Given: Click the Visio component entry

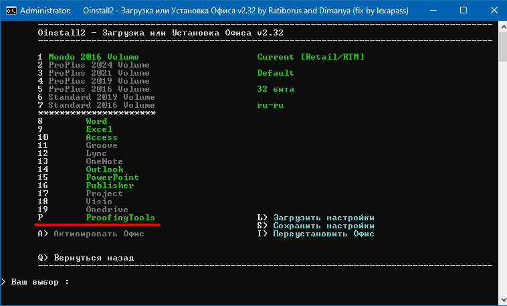Looking at the screenshot, I should pyautogui.click(x=99, y=202).
